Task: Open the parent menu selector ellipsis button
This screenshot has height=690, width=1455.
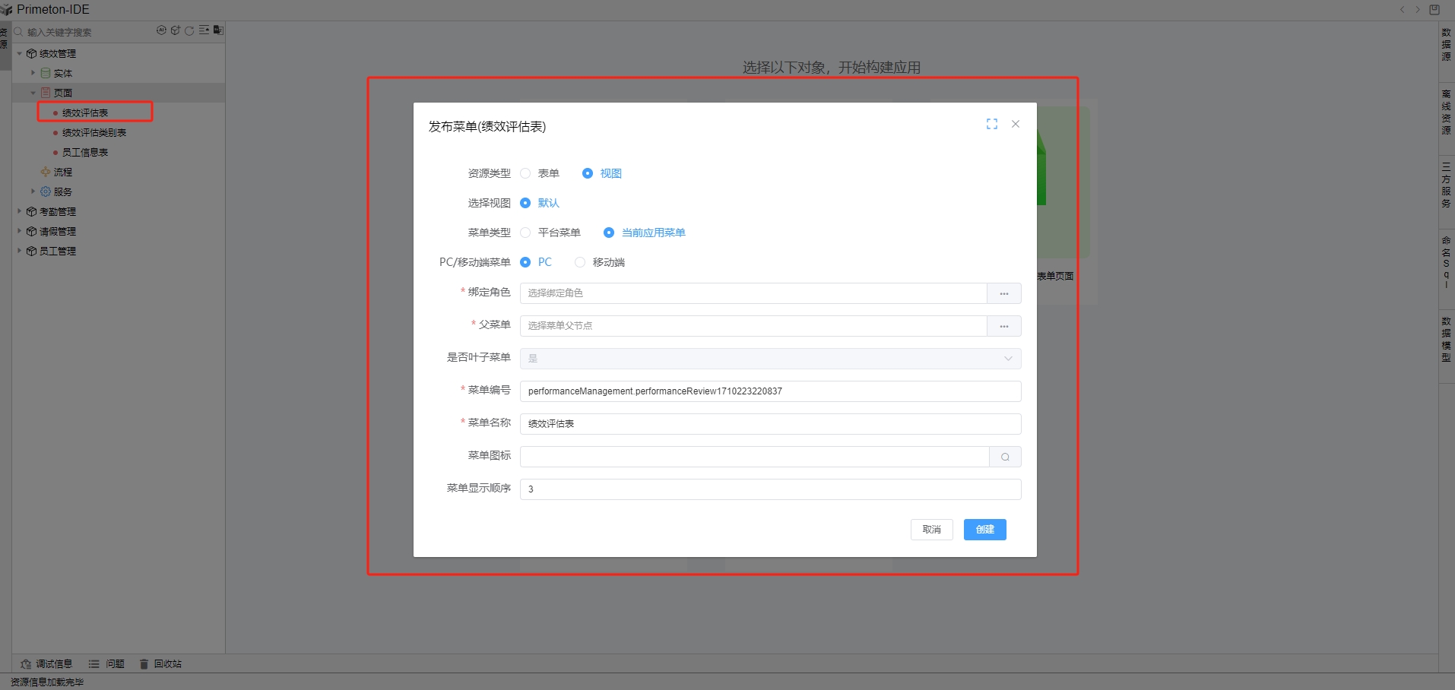Action: point(1003,326)
